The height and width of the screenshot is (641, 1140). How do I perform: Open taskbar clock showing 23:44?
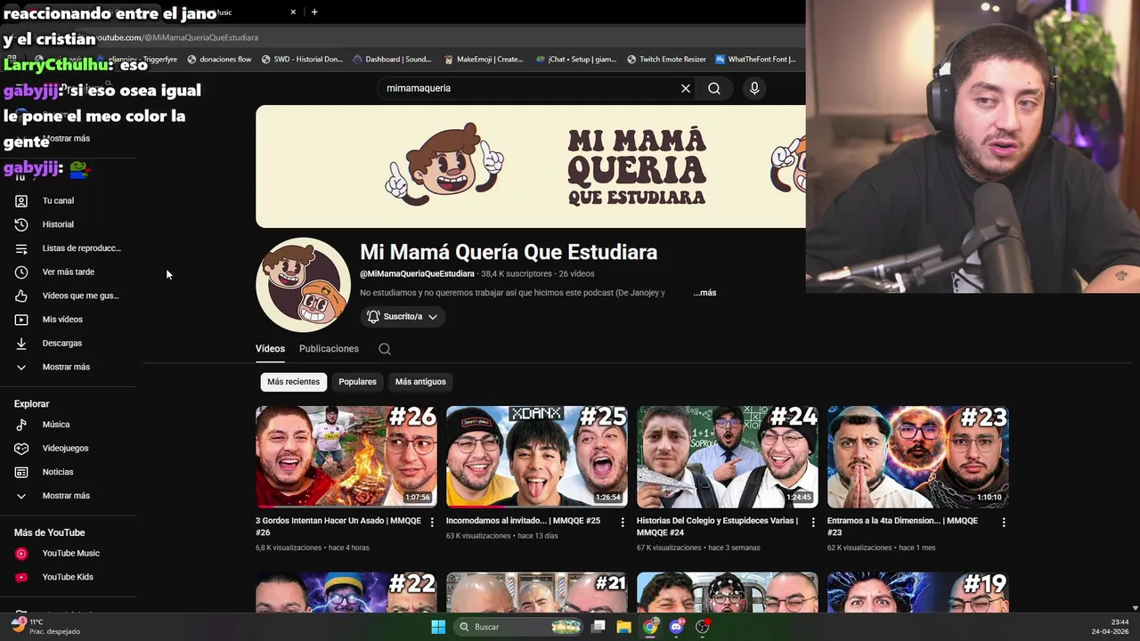(1110, 627)
